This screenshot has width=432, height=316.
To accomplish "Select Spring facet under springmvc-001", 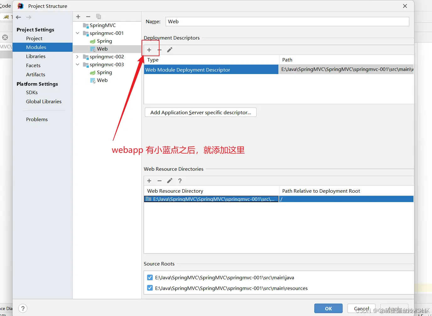I will [101, 41].
